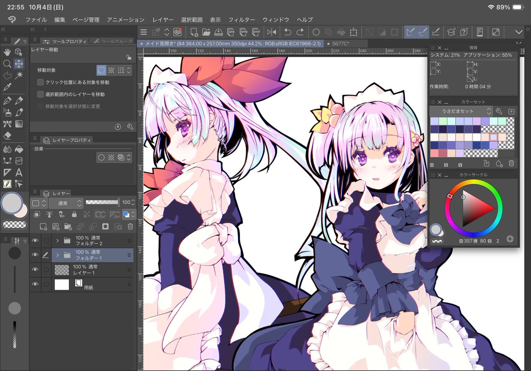Toggle Snap to Ruler in command bar
Screen dimensions: 531x371
point(410,32)
